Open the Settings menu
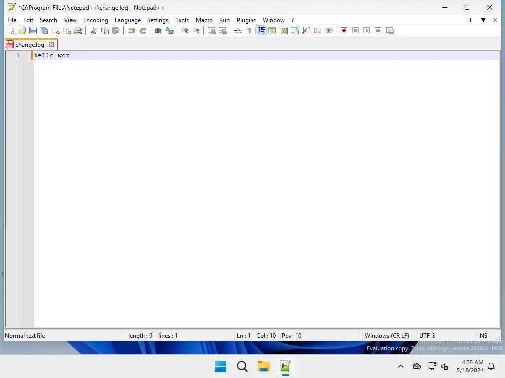 pyautogui.click(x=157, y=20)
